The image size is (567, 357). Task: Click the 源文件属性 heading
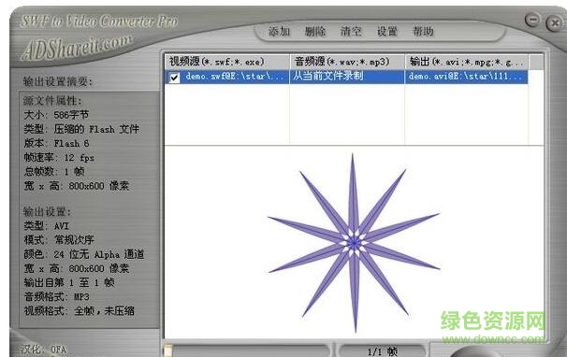pos(52,100)
